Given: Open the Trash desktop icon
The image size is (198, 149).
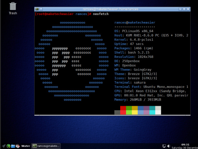Looking at the screenshot, I should click(x=13, y=8).
